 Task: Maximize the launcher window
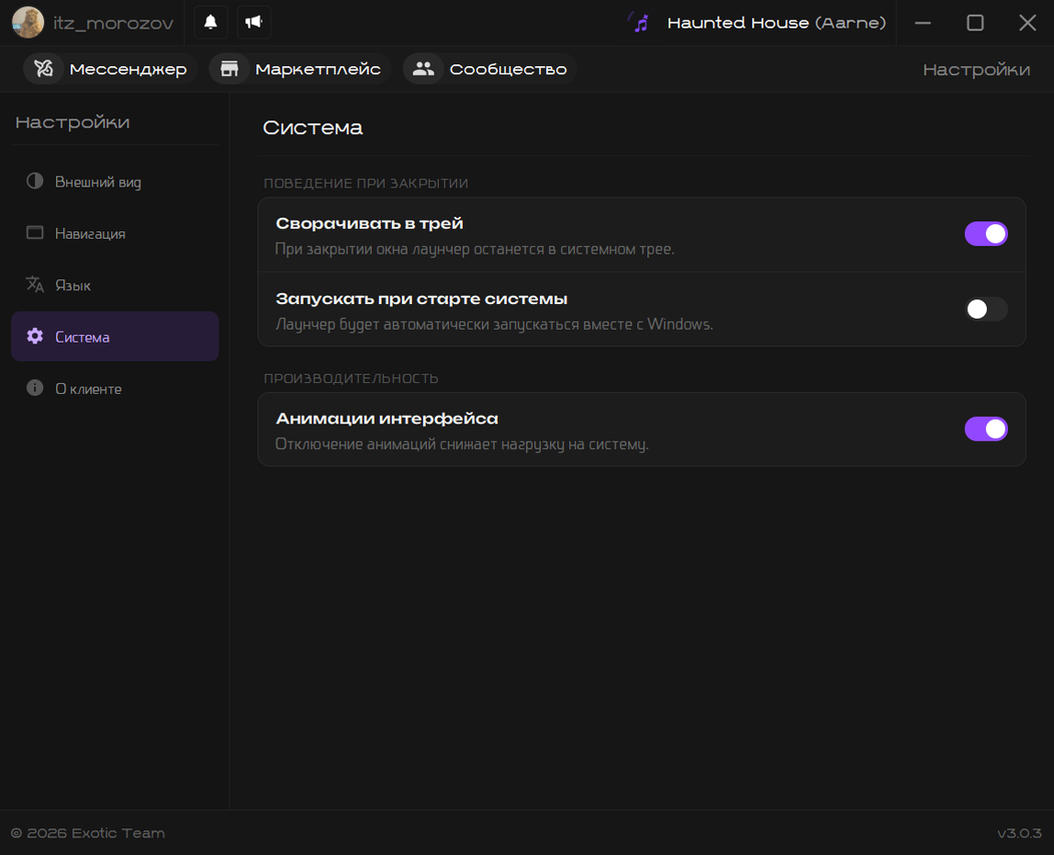(x=975, y=23)
